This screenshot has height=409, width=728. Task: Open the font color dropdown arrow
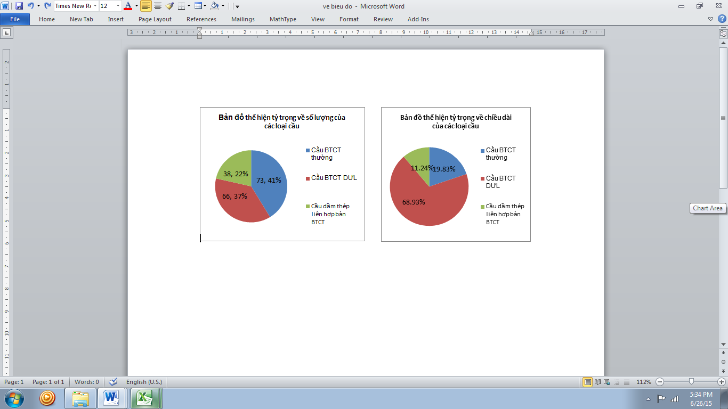tap(136, 6)
